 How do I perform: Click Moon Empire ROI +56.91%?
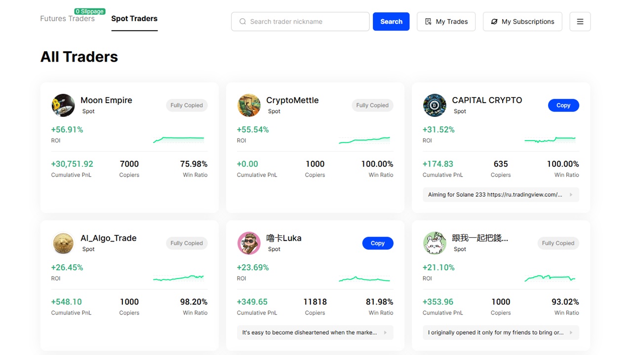[x=67, y=130]
